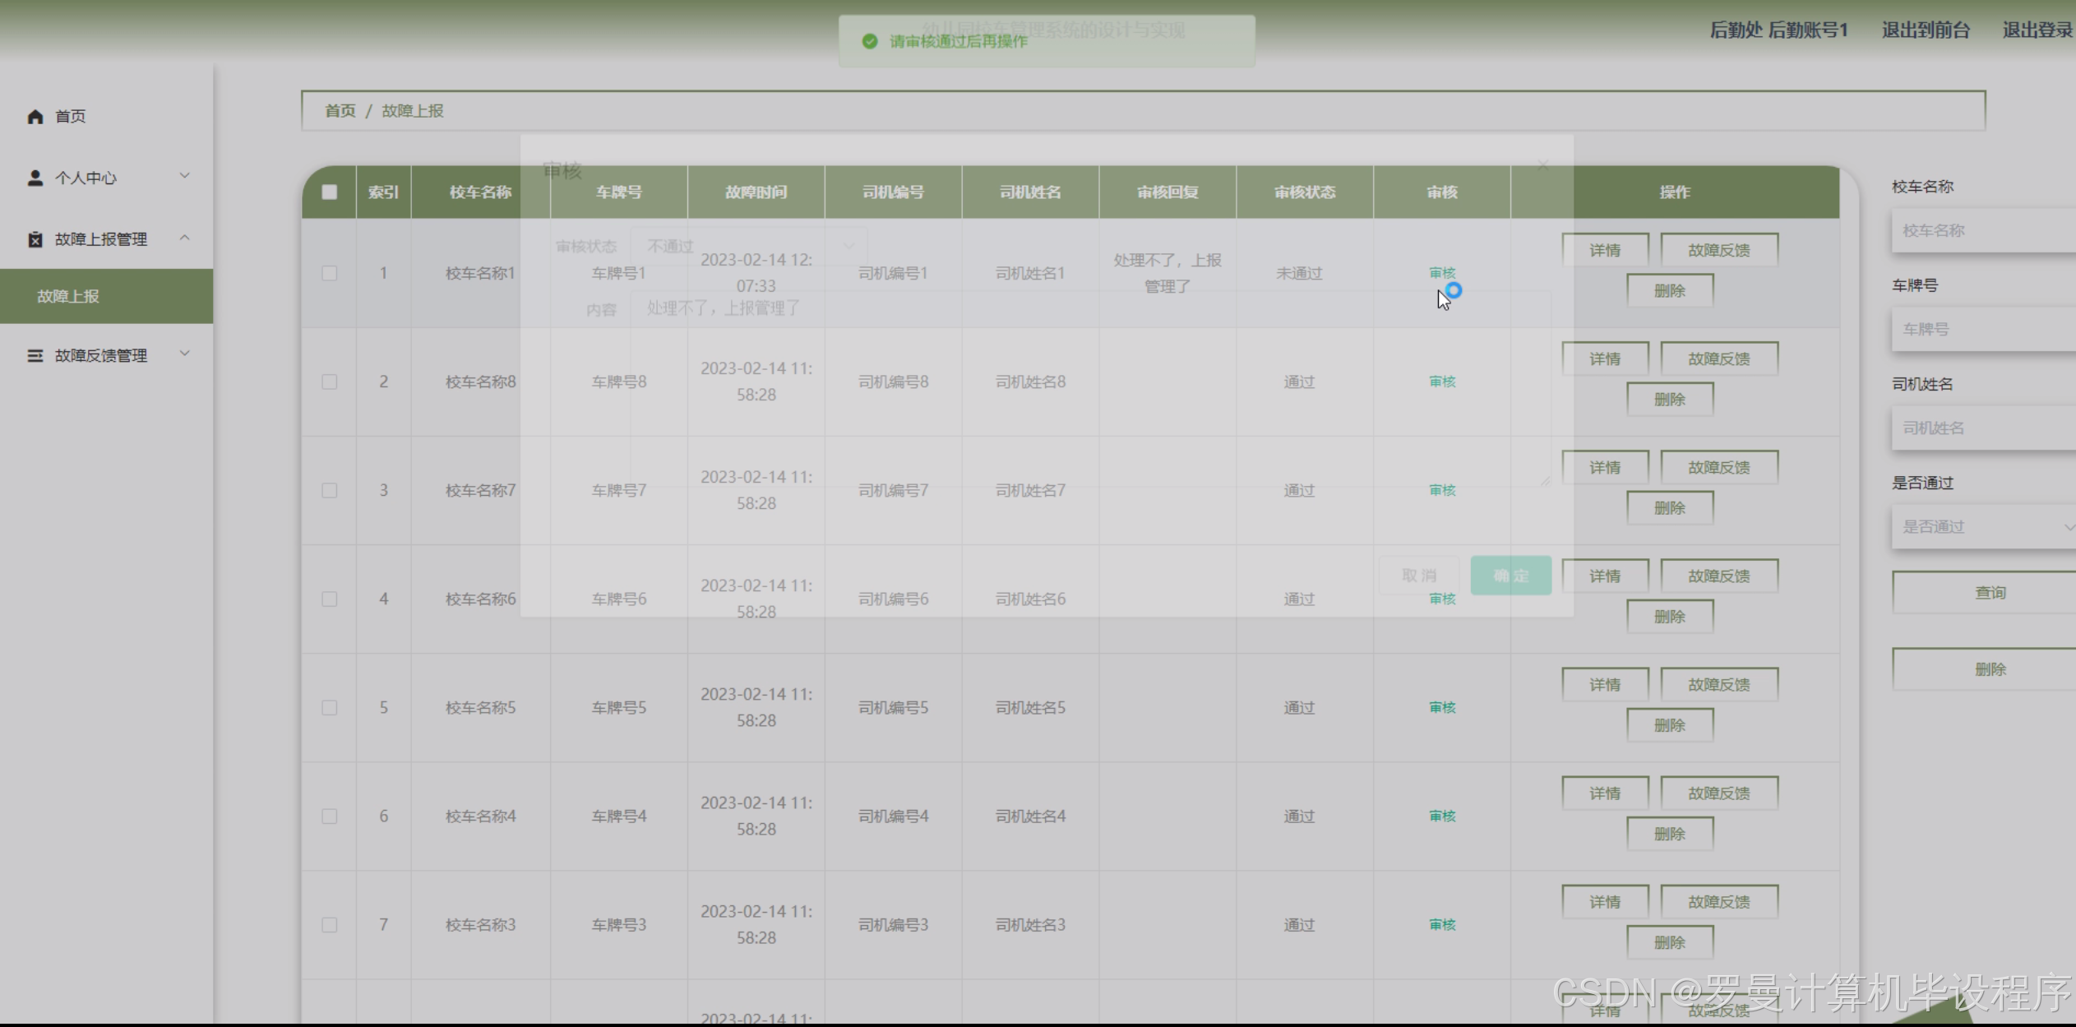Click 故障反馈 button for row 3
The height and width of the screenshot is (1027, 2076).
pyautogui.click(x=1718, y=467)
